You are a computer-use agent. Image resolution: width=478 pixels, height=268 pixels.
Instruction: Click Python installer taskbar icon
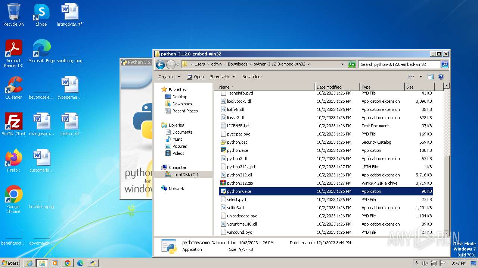pos(93,263)
